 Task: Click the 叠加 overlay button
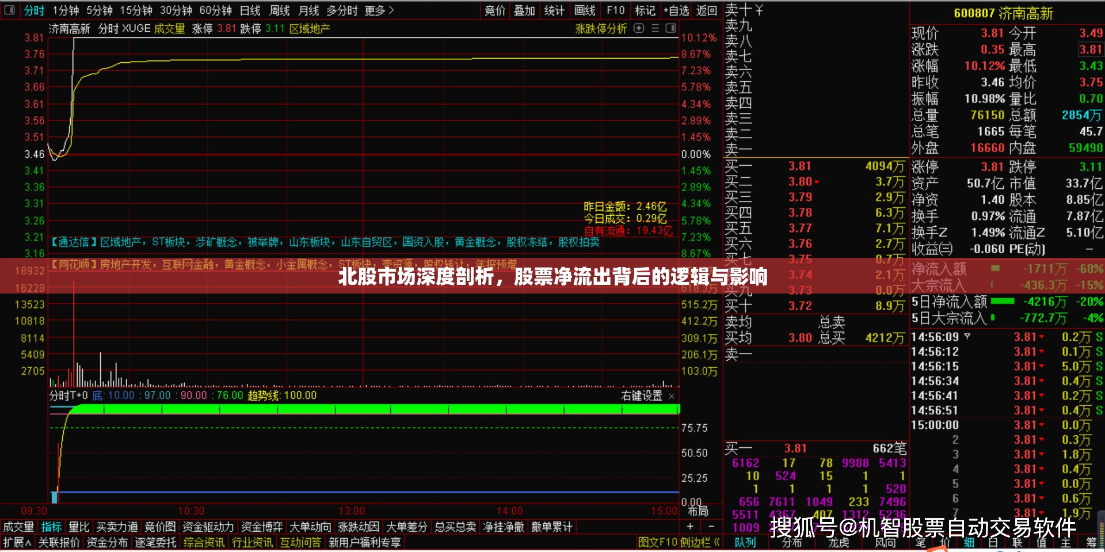pos(524,10)
